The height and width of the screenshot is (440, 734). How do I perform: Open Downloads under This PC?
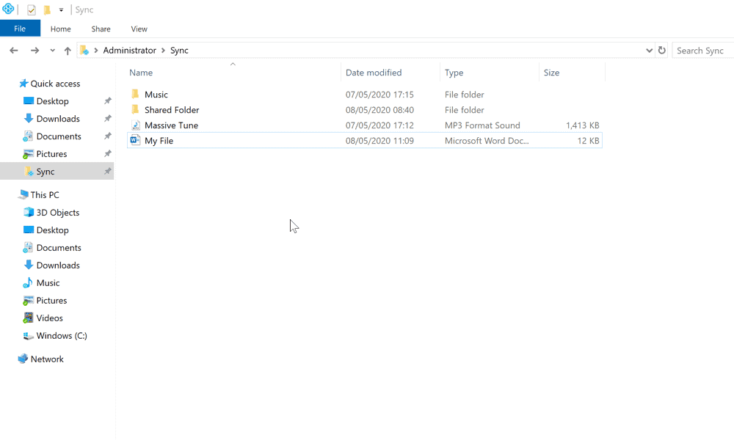point(58,265)
